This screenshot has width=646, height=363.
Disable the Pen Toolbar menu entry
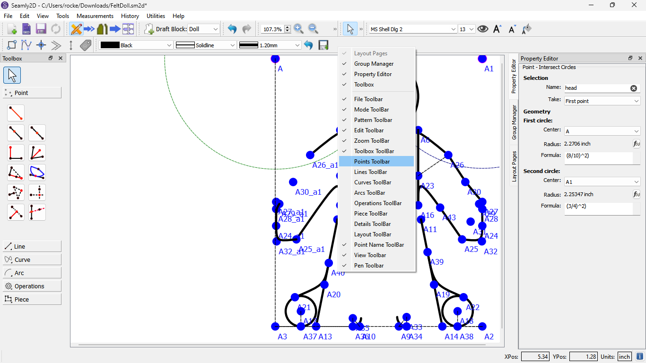click(368, 266)
